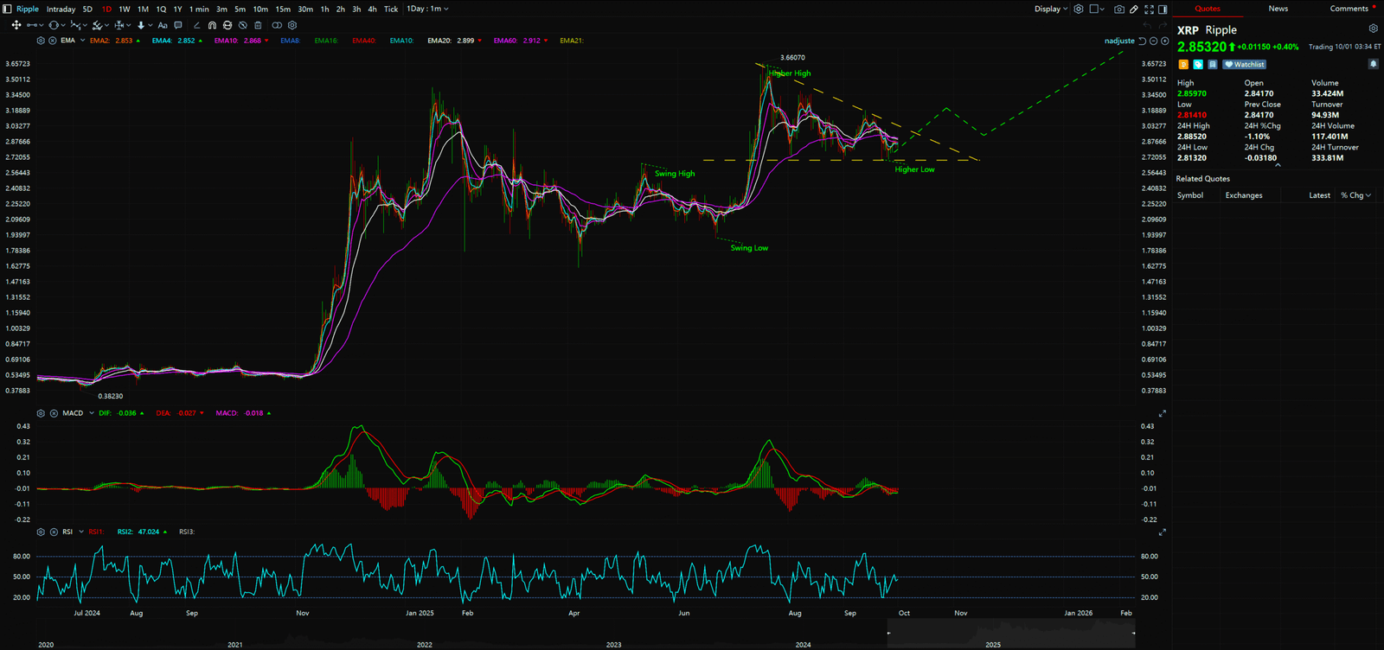Delete drawings with the trash icon
Viewport: 1384px width, 650px height.
258,25
